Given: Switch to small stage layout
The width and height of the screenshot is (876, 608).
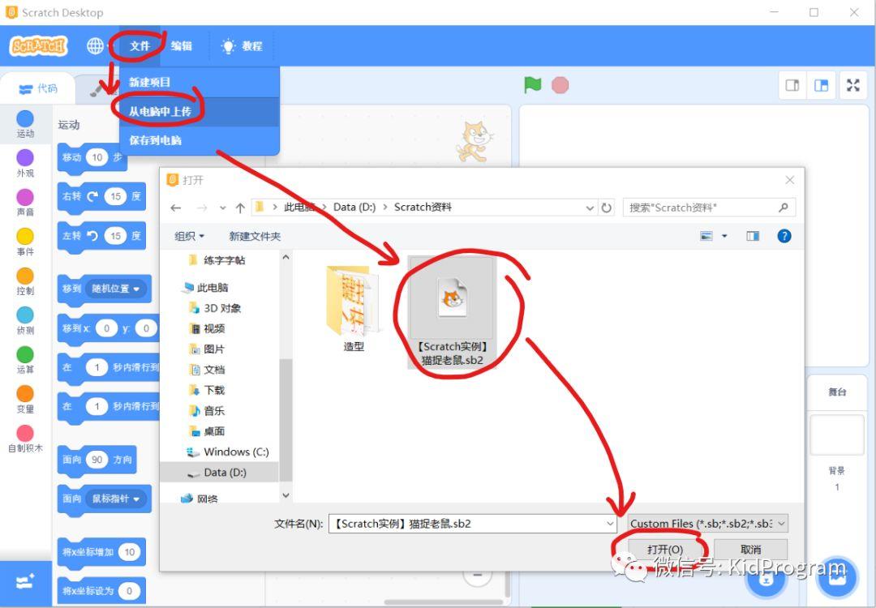Looking at the screenshot, I should click(x=792, y=85).
